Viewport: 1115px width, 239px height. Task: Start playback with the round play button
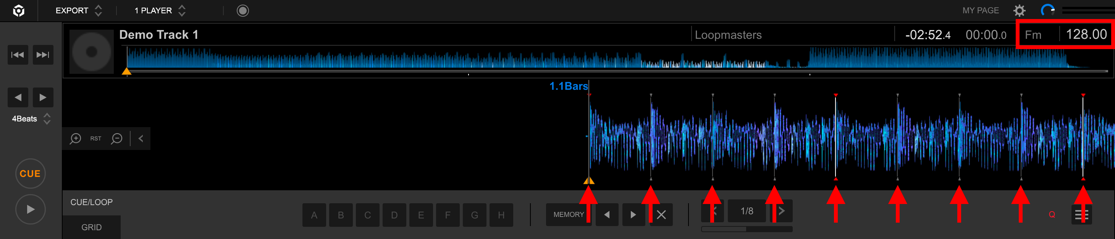(30, 209)
